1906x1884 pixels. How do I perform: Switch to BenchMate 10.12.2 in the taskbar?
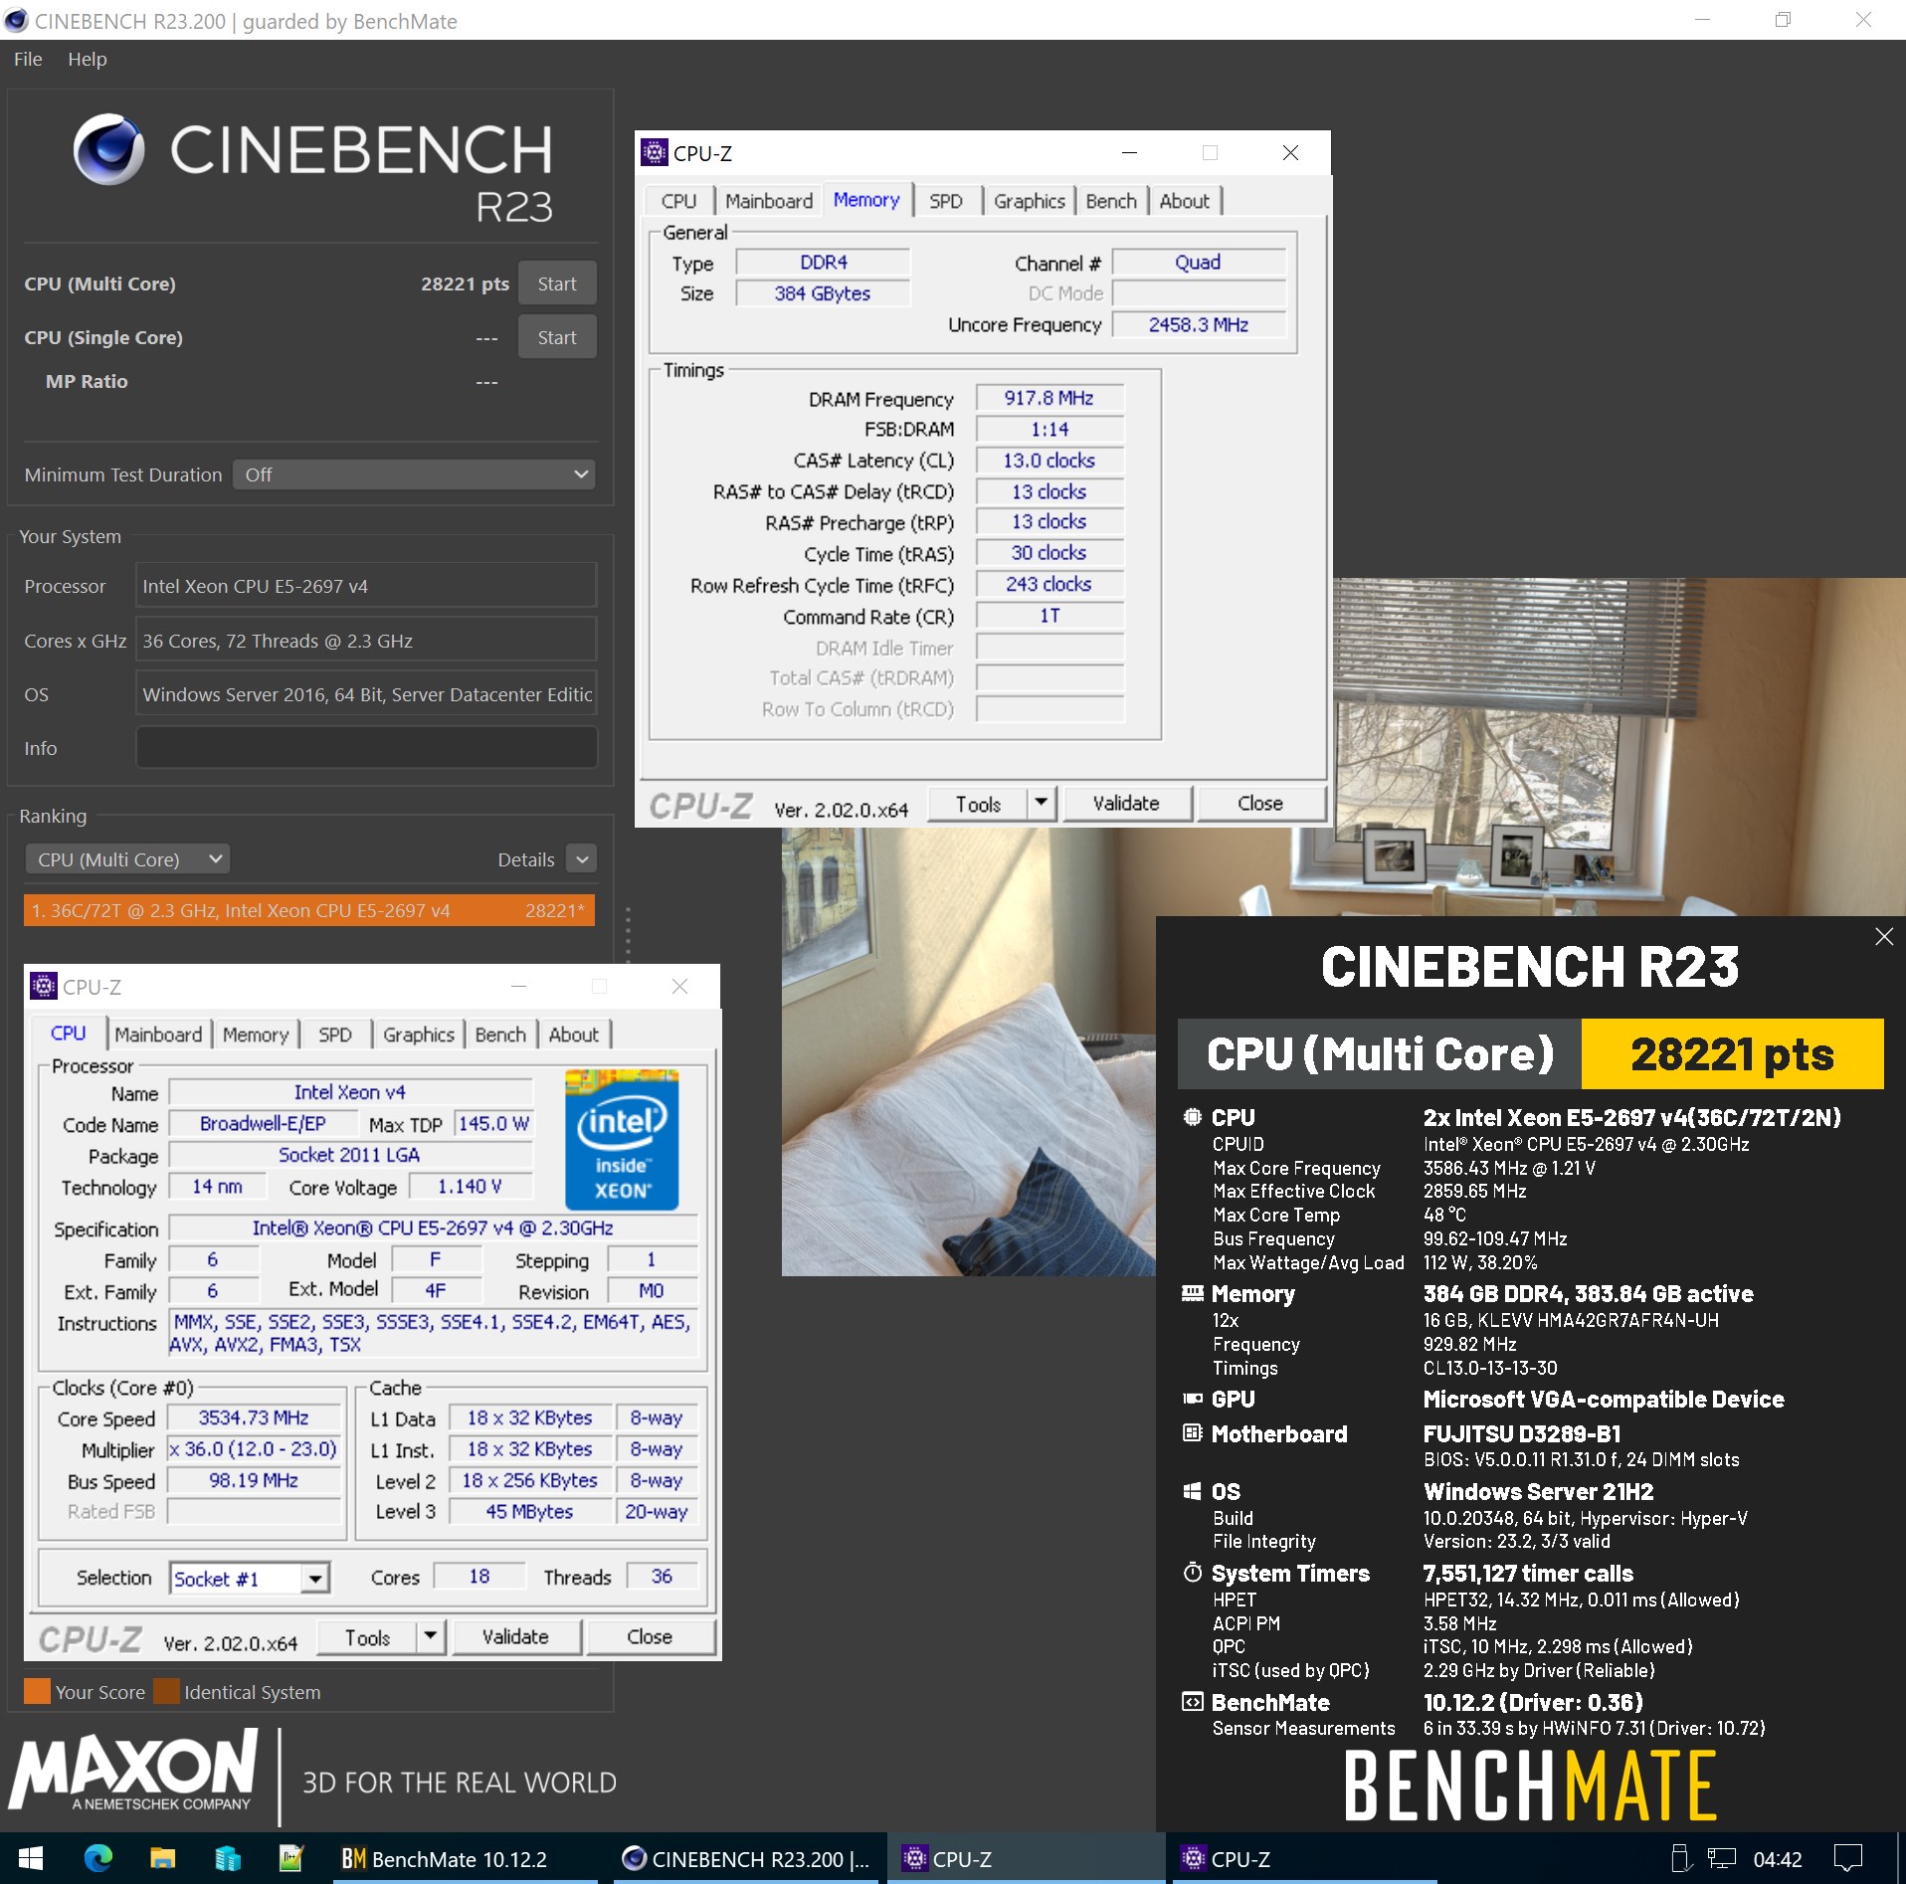[x=465, y=1858]
